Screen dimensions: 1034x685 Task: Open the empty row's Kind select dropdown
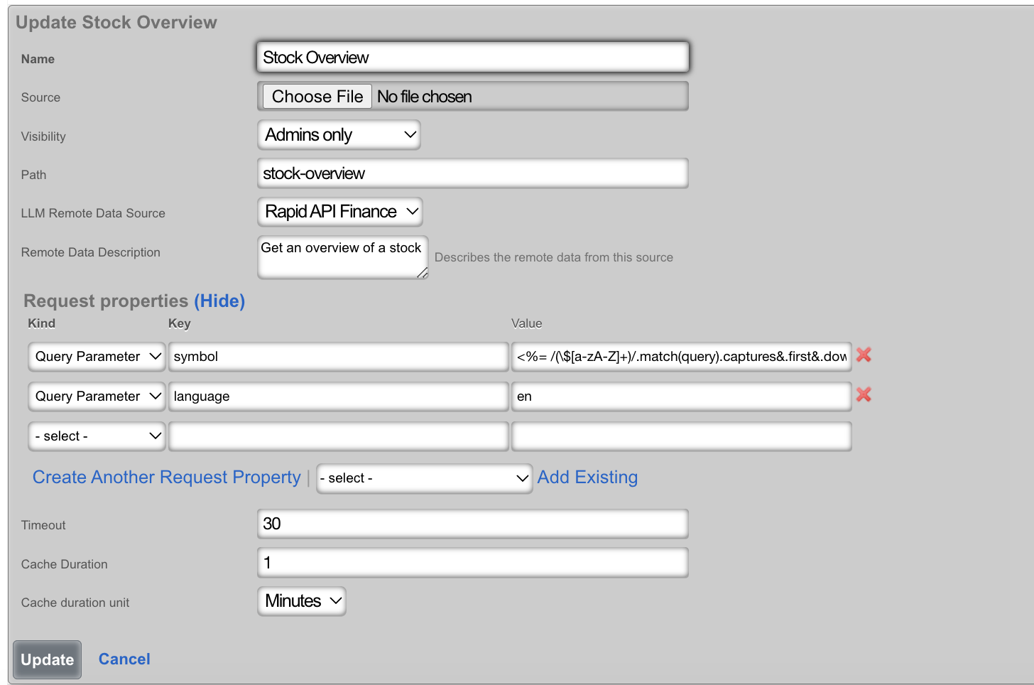[x=97, y=436]
